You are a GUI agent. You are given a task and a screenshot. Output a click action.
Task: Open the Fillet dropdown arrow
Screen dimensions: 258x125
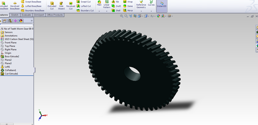pos(99,11)
